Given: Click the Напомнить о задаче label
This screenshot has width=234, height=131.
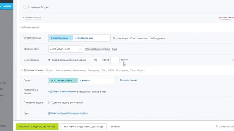Looking at the screenshot, I should pyautogui.click(x=31, y=91).
